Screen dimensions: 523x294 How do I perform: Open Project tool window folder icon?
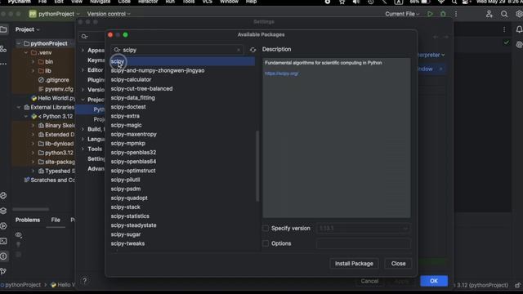pos(3,29)
